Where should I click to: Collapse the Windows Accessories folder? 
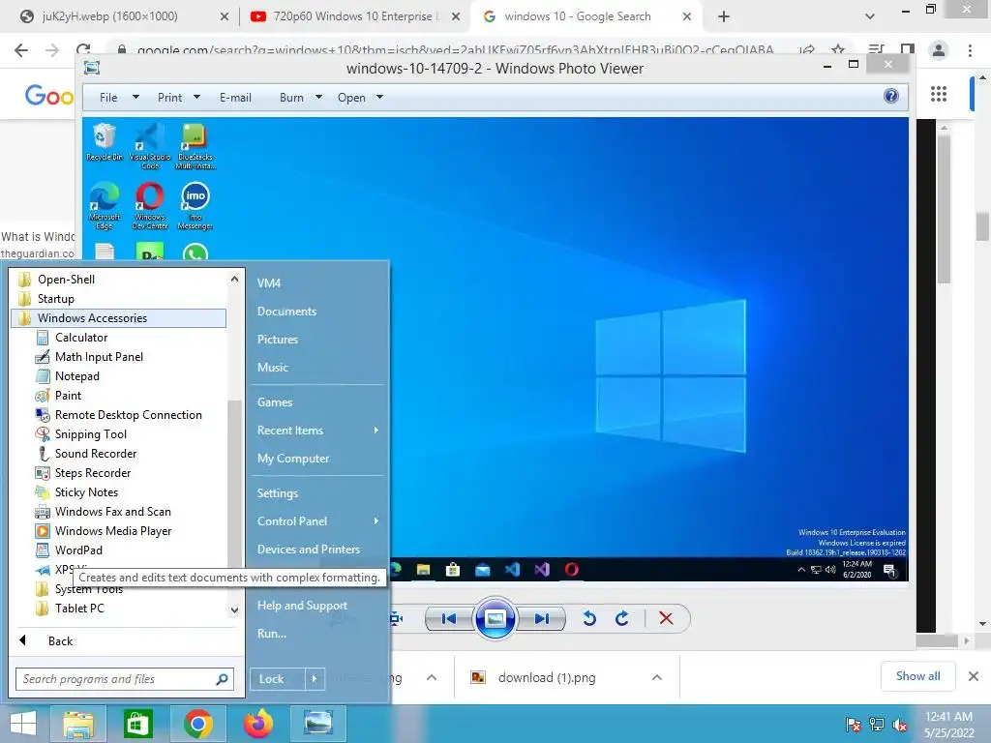[119, 317]
